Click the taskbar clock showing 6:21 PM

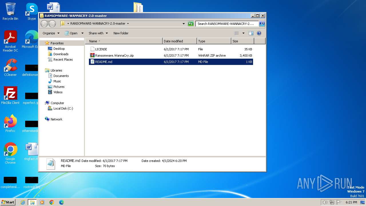coord(351,202)
